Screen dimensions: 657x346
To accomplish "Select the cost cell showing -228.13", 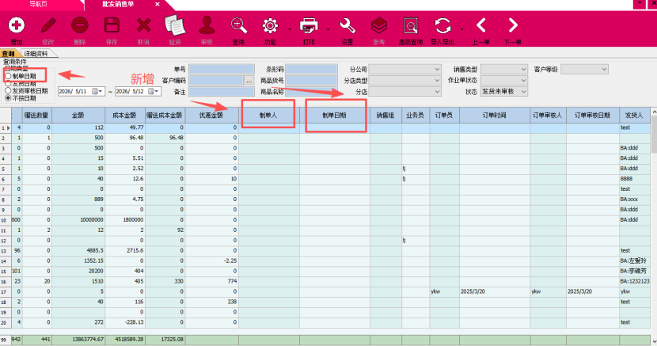I will click(x=125, y=322).
